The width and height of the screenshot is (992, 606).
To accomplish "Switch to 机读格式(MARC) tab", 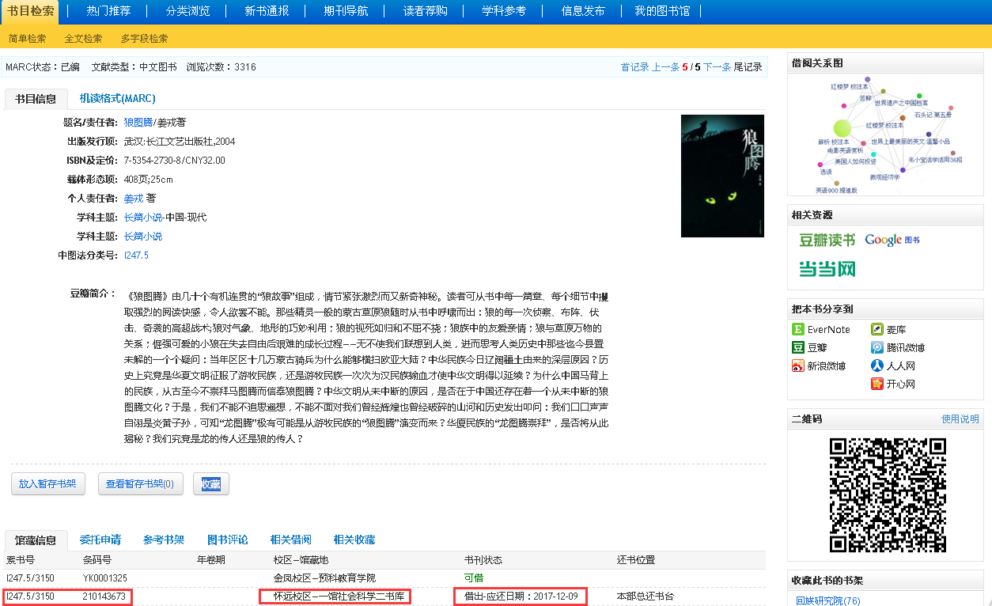I will coord(117,98).
